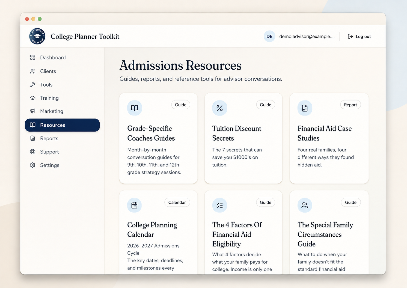The width and height of the screenshot is (407, 288).
Task: Click the Support lifebuoy icon
Action: 33,152
